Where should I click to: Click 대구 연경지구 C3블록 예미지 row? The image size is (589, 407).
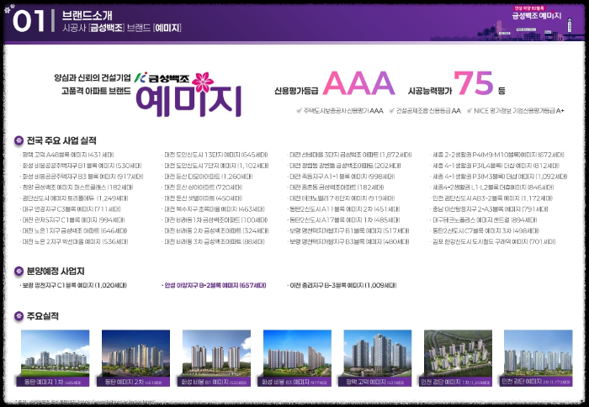70,209
